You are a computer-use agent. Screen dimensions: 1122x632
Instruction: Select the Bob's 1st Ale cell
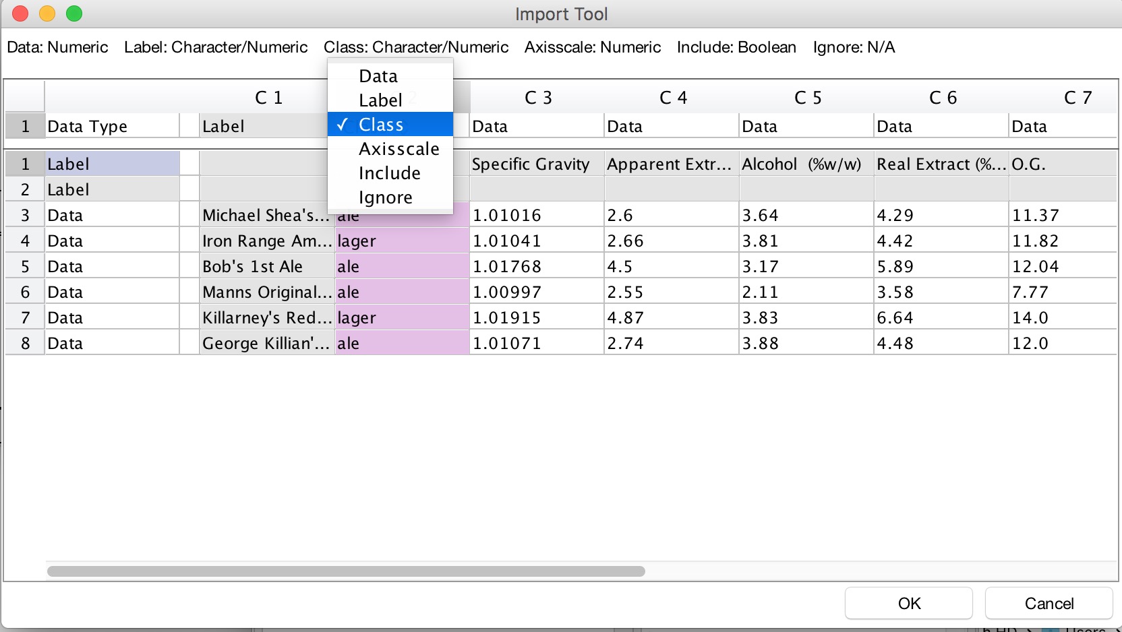point(266,267)
